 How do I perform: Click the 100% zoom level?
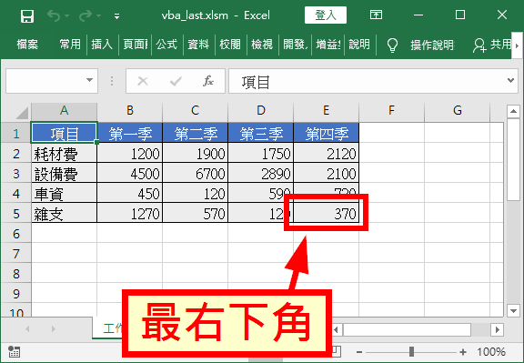pyautogui.click(x=491, y=352)
